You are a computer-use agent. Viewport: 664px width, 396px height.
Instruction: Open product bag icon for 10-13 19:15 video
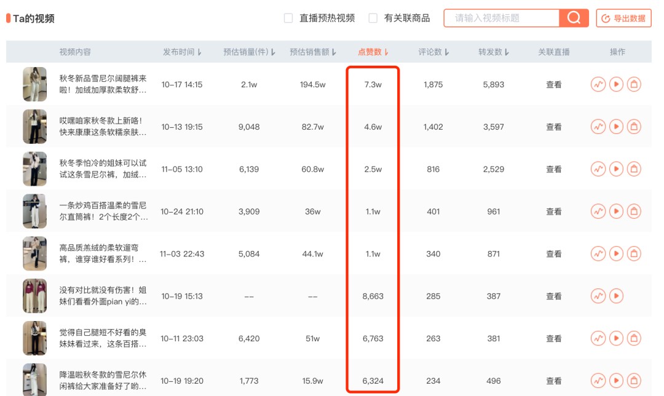[634, 127]
